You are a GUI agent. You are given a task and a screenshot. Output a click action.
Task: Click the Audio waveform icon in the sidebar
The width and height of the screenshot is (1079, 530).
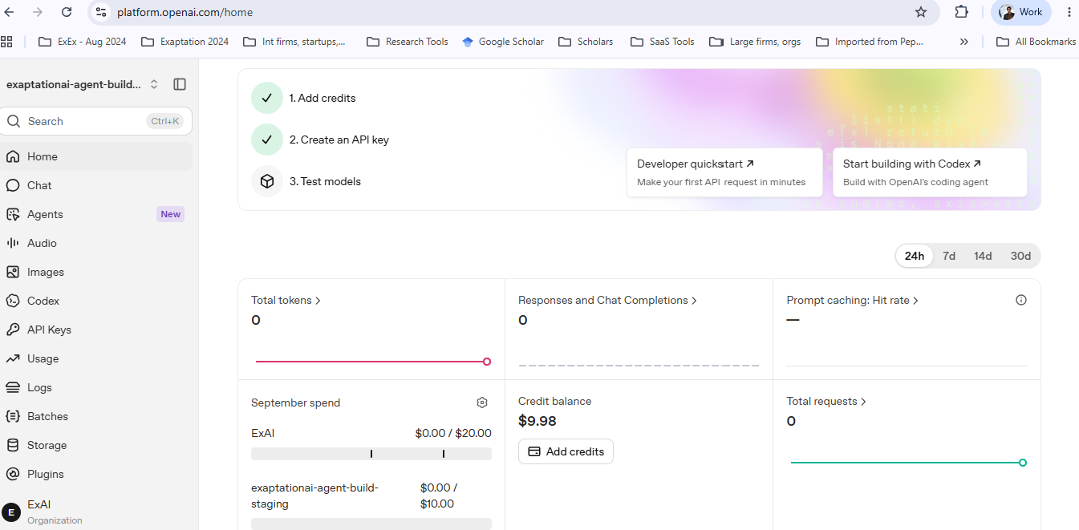point(13,243)
